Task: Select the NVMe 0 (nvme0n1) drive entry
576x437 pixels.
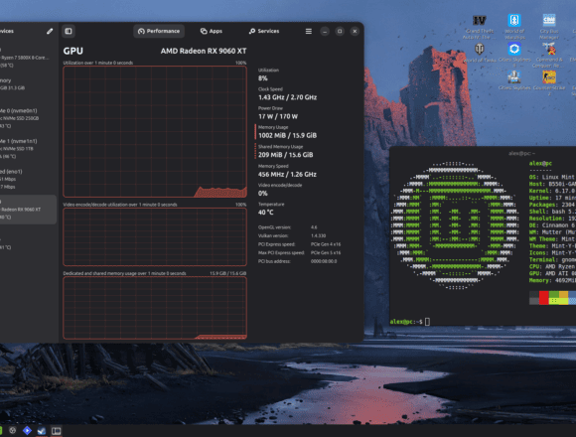Action: tap(28, 118)
